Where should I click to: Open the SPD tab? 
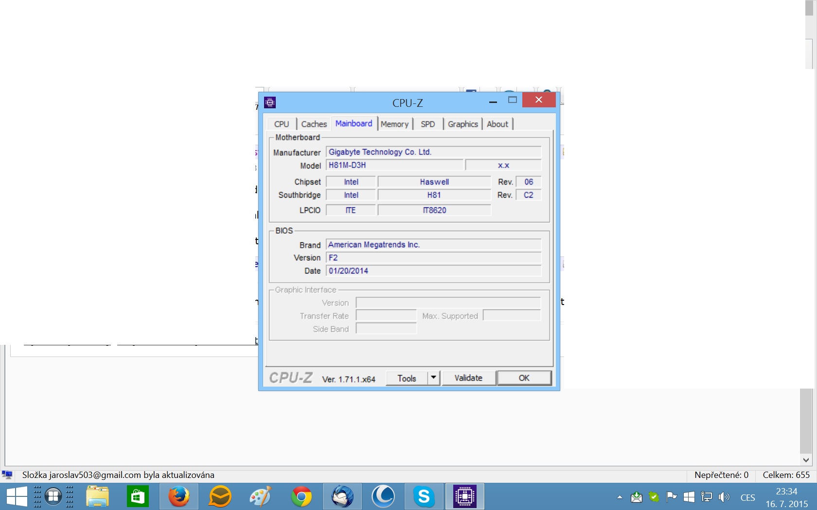point(428,124)
